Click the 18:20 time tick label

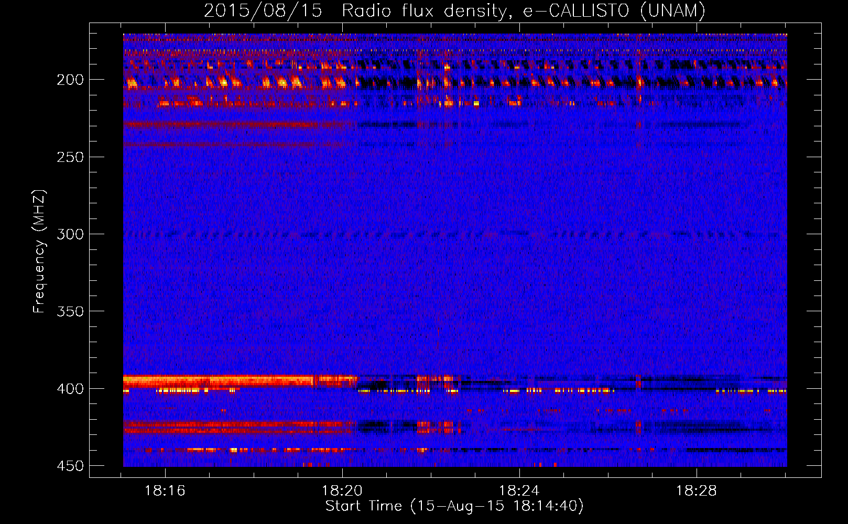[x=342, y=491]
